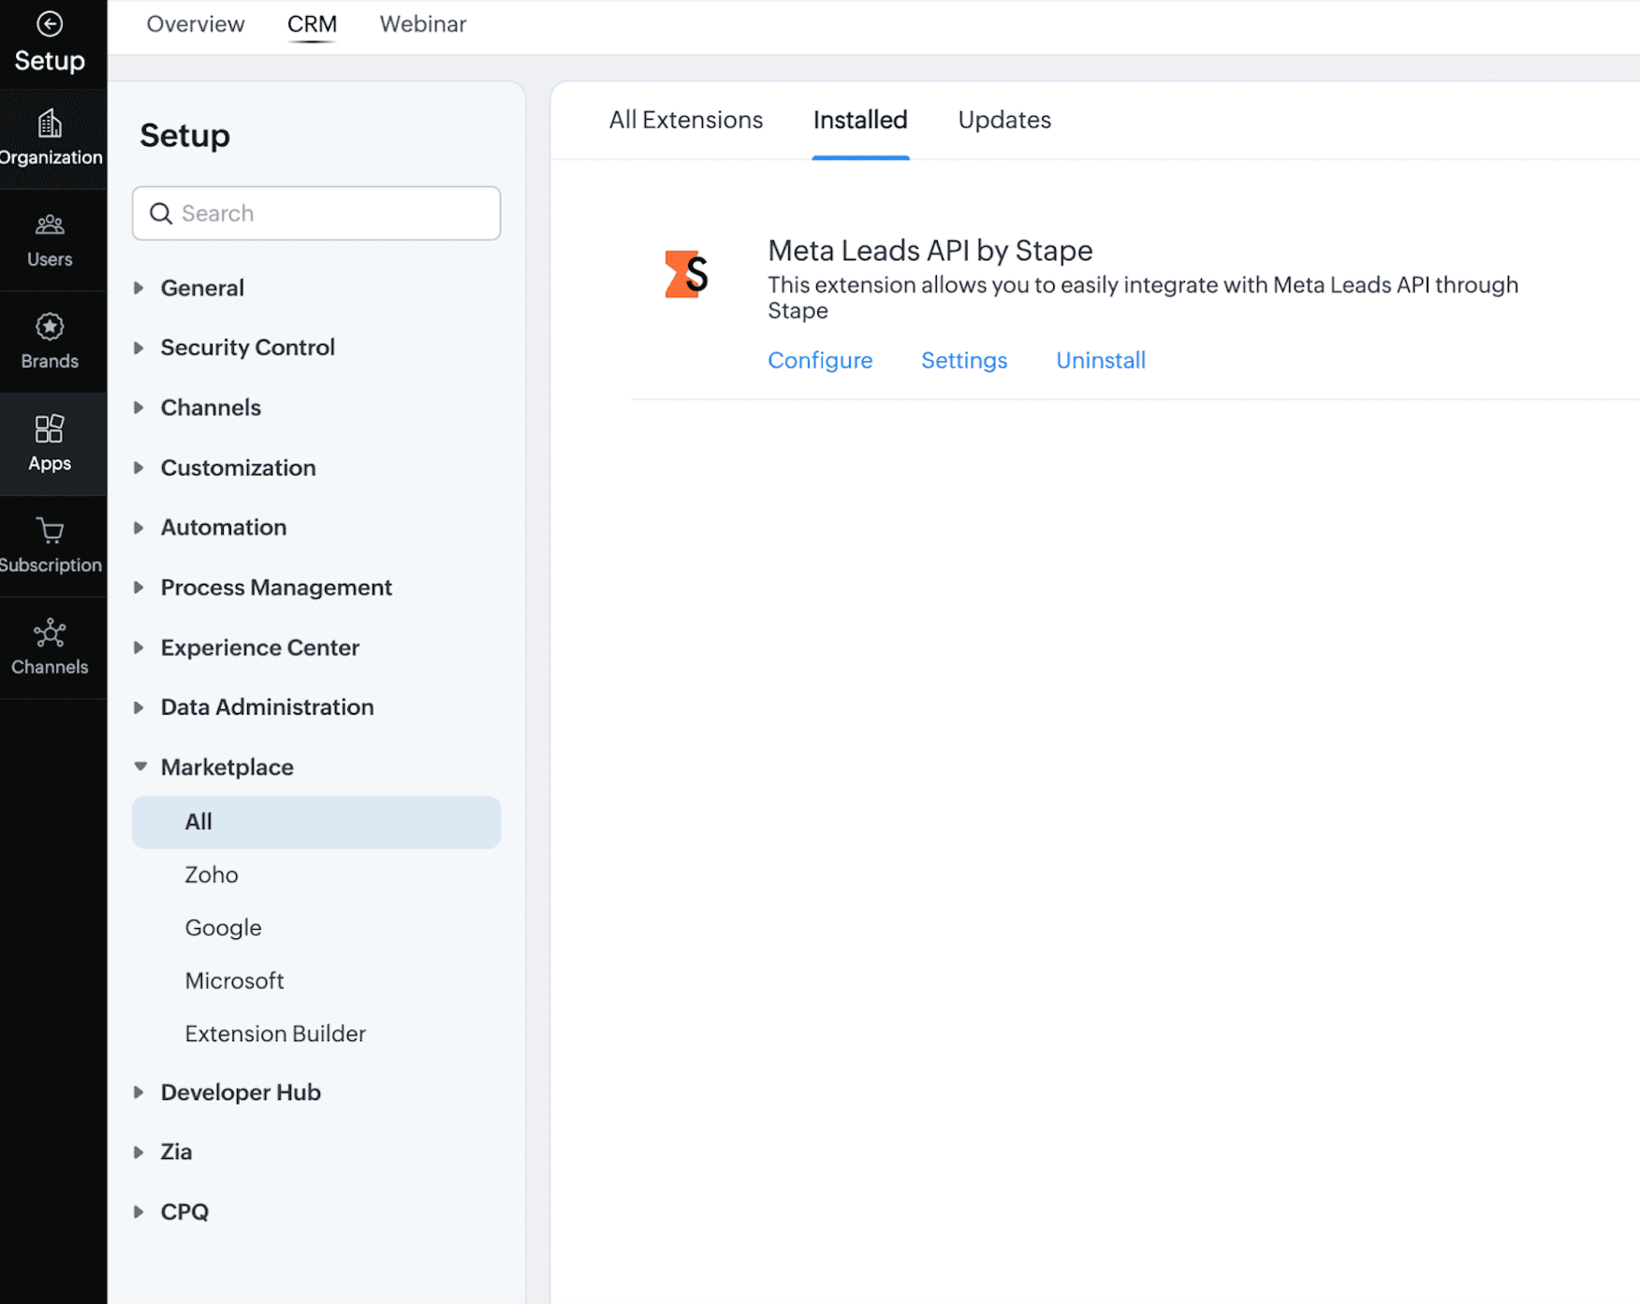Click the Process Management label
Image resolution: width=1640 pixels, height=1304 pixels.
pos(276,587)
